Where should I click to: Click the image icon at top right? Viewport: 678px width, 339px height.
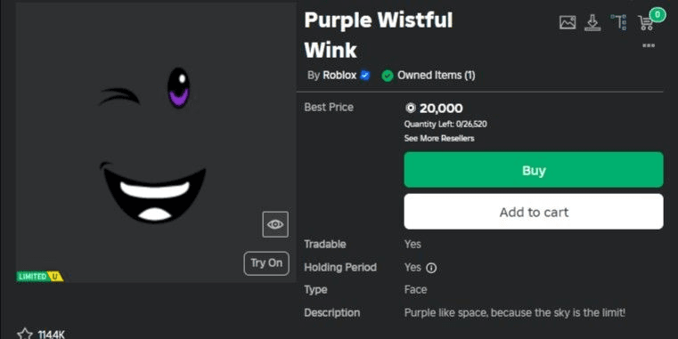click(568, 22)
